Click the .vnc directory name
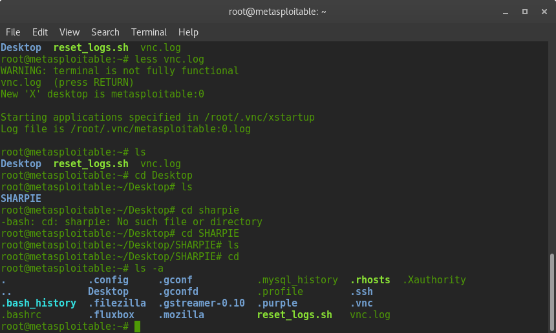The width and height of the screenshot is (556, 333). pyautogui.click(x=361, y=303)
